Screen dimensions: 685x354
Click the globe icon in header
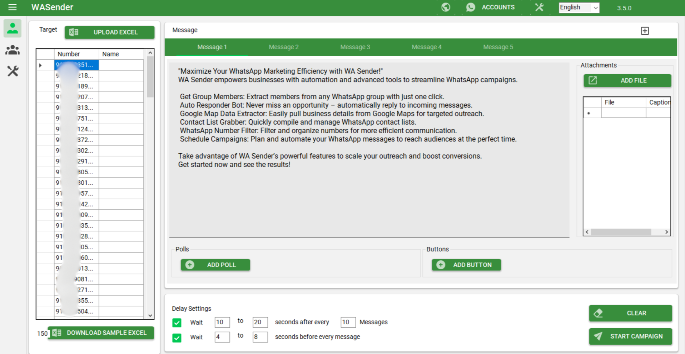pyautogui.click(x=446, y=7)
